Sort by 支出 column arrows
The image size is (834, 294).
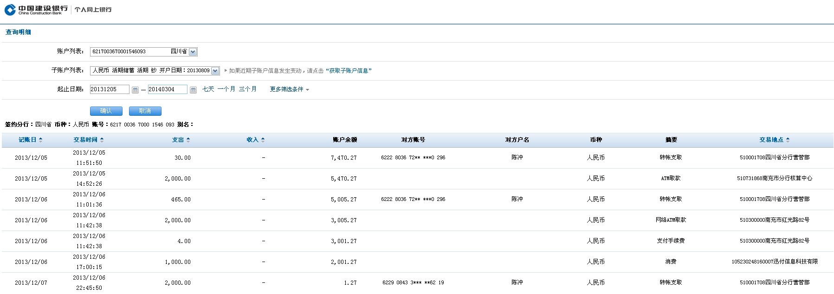coord(188,140)
